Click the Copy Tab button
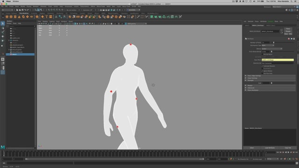Screen dimensions: 299x168 click(x=288, y=148)
